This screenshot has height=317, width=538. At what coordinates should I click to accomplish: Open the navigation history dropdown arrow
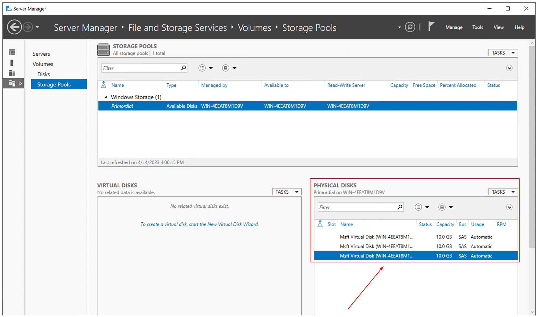pos(37,27)
